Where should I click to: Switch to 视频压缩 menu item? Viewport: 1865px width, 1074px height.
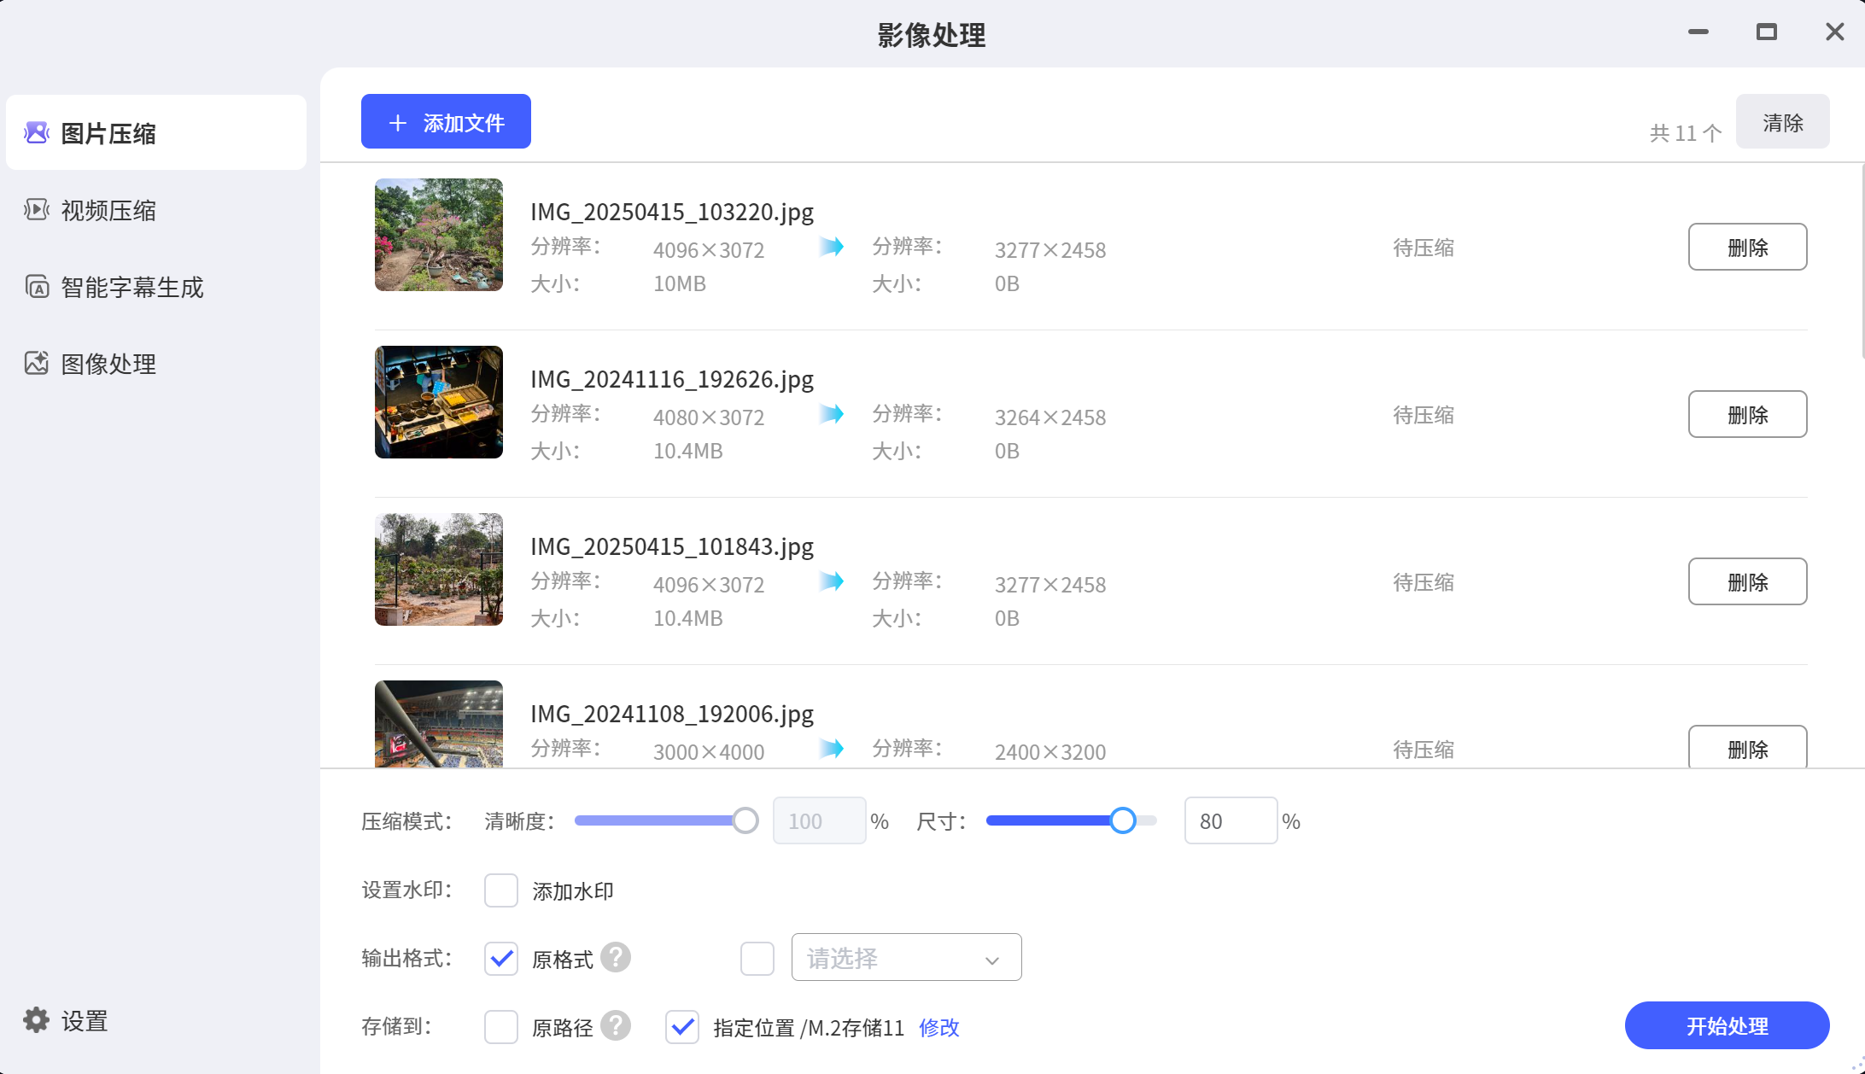pos(108,210)
